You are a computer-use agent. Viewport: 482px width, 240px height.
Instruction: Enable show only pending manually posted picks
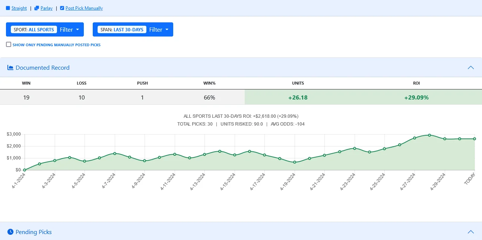point(9,44)
